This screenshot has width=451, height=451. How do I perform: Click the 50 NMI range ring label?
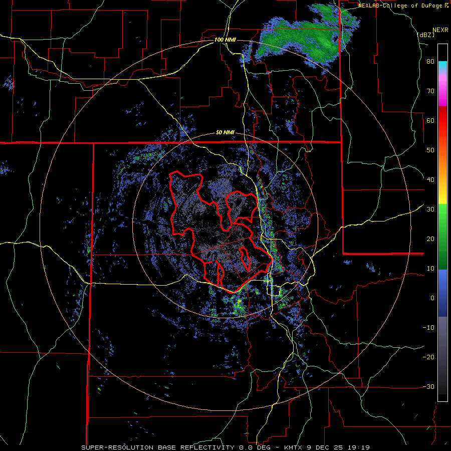coord(225,133)
